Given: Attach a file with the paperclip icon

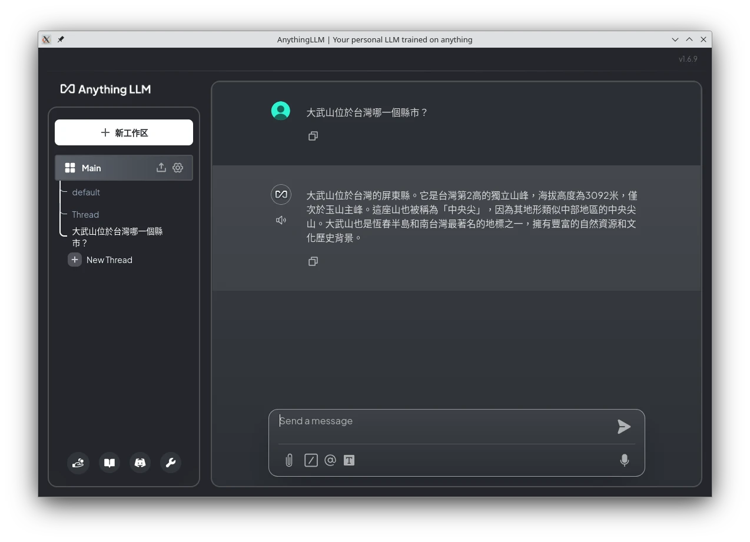Looking at the screenshot, I should [x=289, y=460].
